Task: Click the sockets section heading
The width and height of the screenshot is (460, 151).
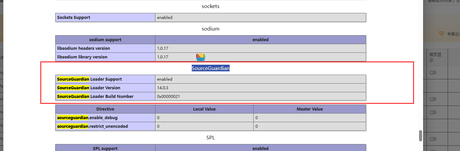Action: click(x=210, y=6)
